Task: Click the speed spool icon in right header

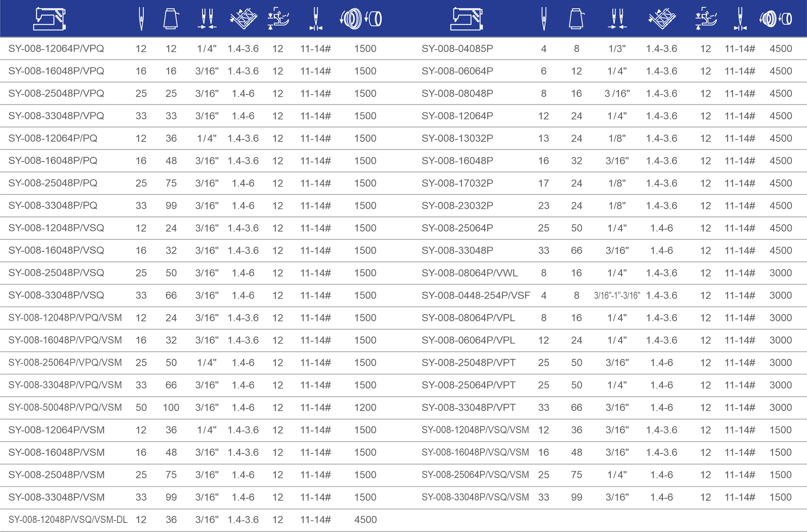Action: point(775,19)
